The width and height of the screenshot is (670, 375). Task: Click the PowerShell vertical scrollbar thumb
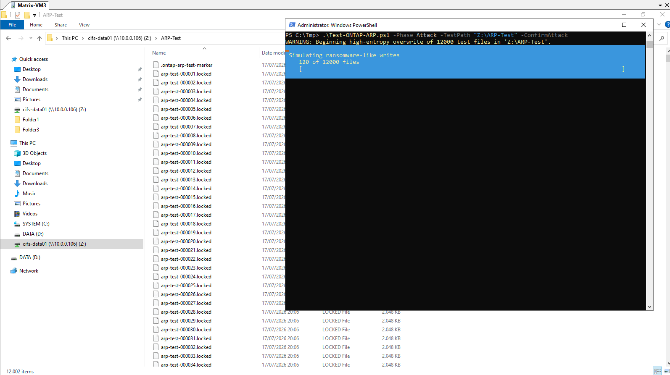tap(650, 44)
